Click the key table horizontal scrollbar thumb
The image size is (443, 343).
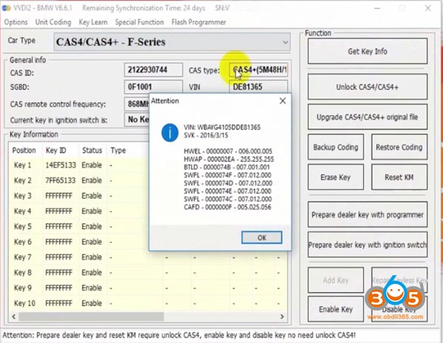click(91, 316)
